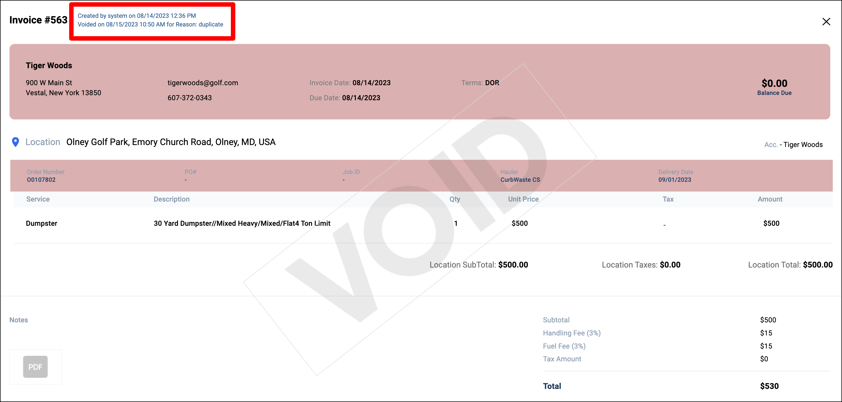Click the Notes section label
Screen dimensions: 842x402
19,320
